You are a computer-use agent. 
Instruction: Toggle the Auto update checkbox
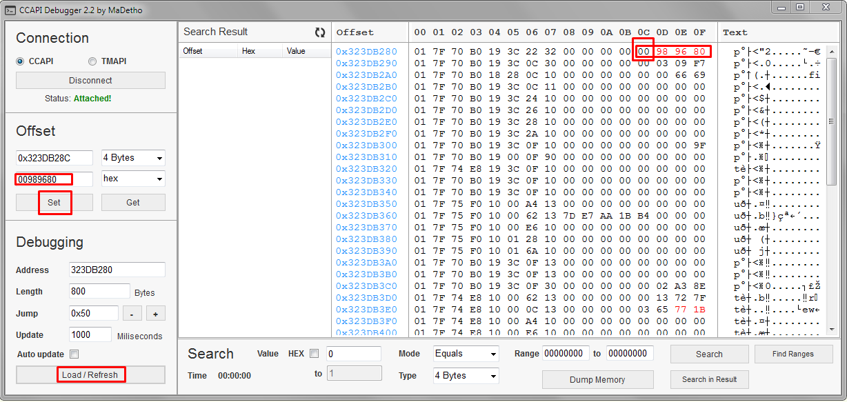point(74,354)
